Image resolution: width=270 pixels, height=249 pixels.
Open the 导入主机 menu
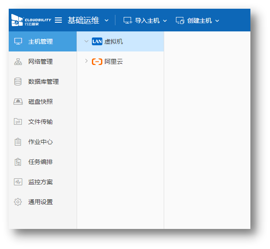[145, 20]
